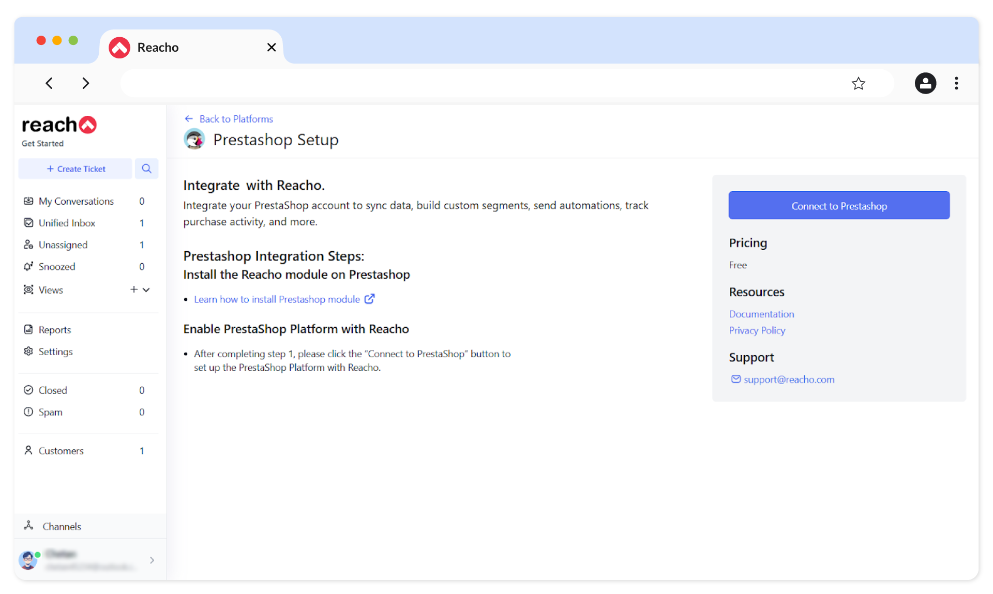Open browser three-dot menu

[956, 83]
